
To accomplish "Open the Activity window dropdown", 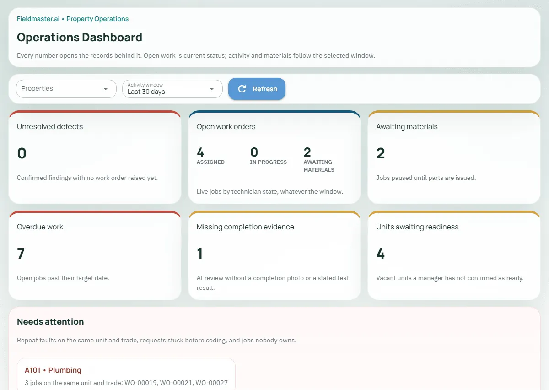I will [172, 89].
